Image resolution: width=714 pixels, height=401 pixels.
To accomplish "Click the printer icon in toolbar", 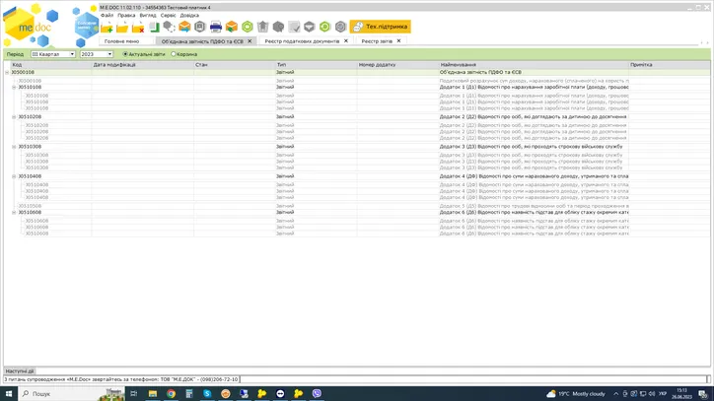I will pyautogui.click(x=215, y=28).
